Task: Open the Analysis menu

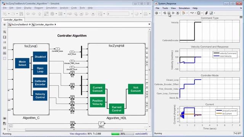Action: [x=64, y=8]
